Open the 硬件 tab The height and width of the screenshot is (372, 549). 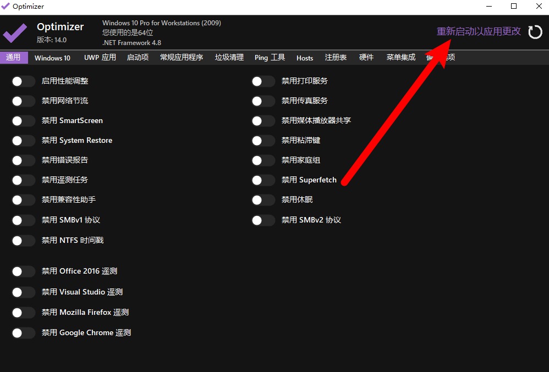366,57
